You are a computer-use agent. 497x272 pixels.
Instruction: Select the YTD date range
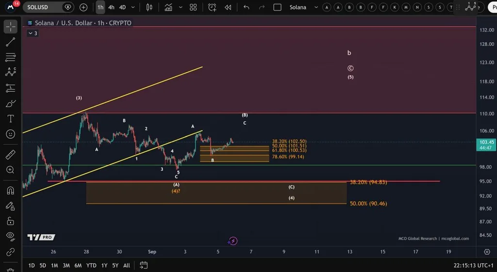click(91, 265)
